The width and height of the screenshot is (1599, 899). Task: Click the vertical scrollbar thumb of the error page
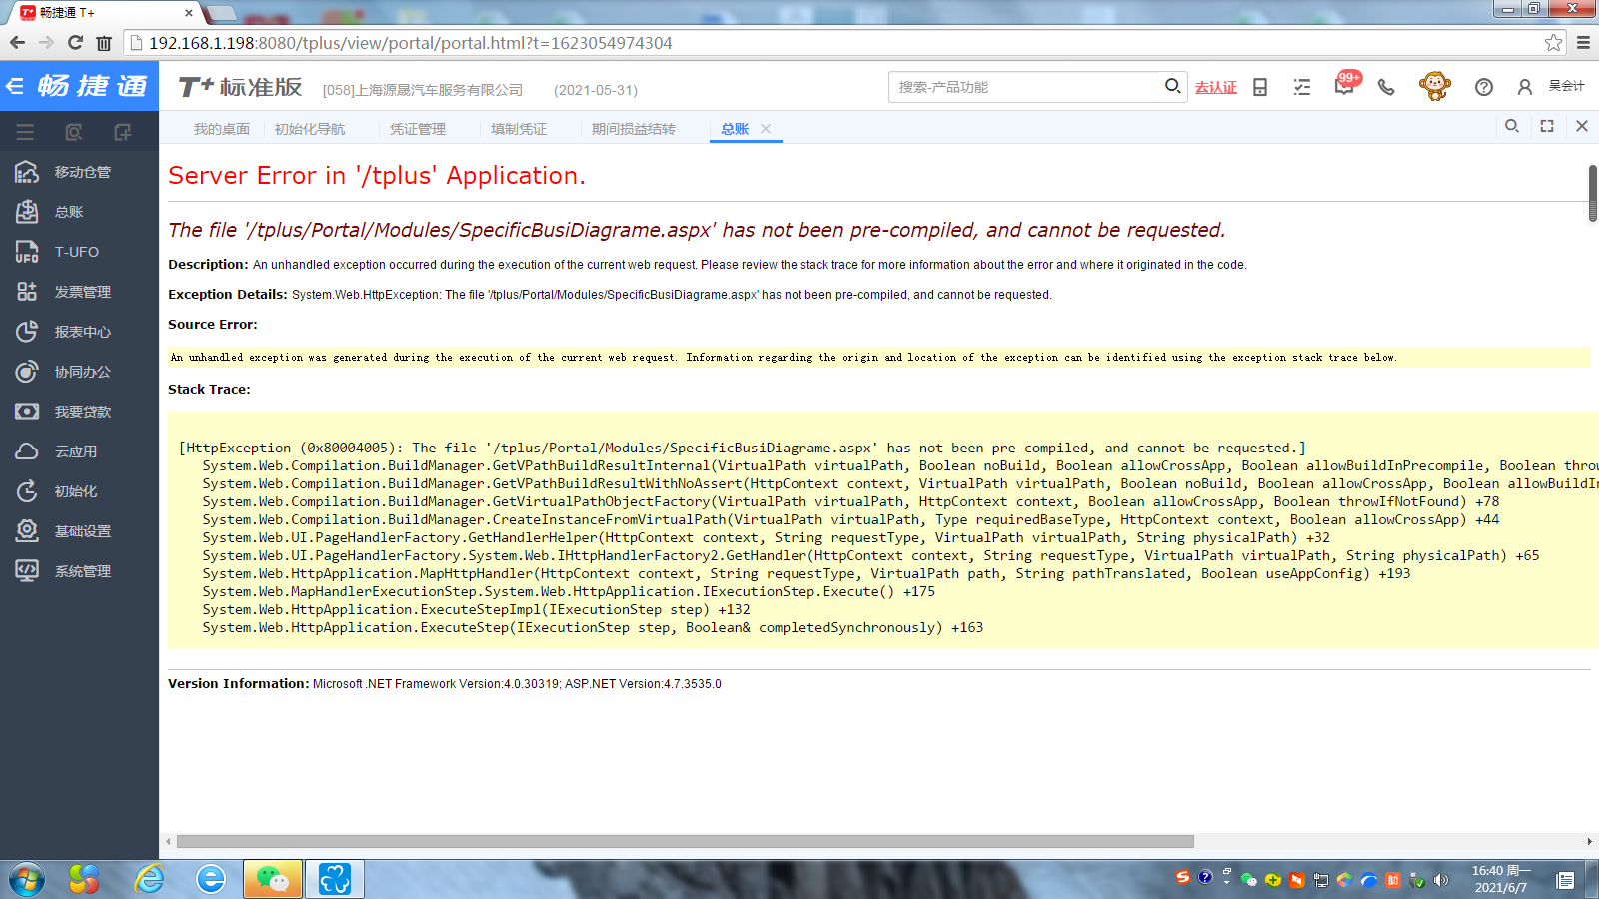(x=1592, y=193)
